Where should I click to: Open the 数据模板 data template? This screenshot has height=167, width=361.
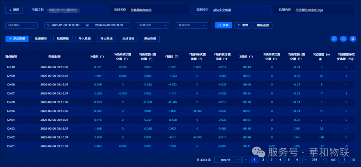pos(63,39)
